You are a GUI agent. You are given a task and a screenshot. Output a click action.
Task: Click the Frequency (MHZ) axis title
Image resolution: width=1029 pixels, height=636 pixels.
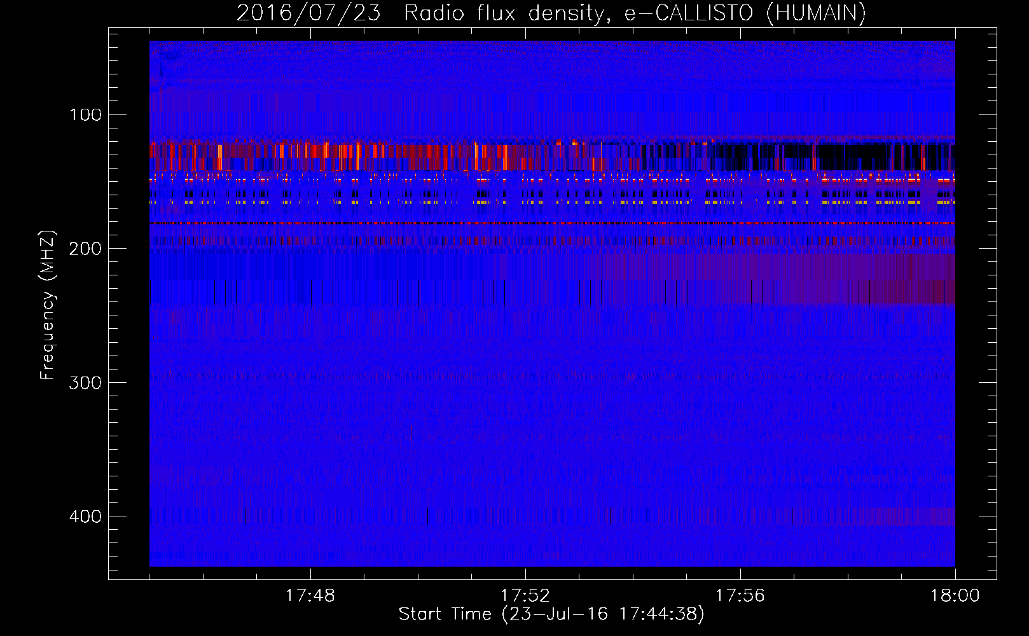coord(48,305)
